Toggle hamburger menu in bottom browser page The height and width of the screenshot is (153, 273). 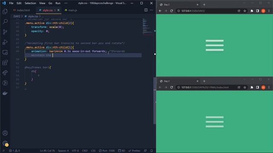[x=215, y=122]
